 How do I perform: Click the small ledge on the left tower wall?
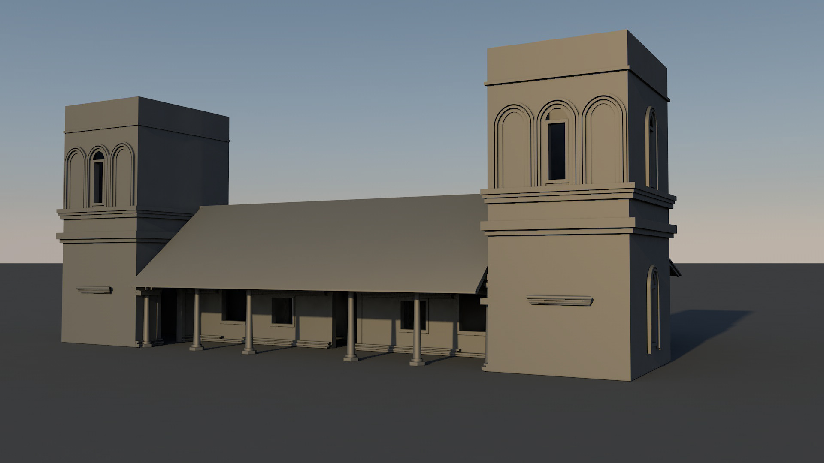(x=94, y=290)
